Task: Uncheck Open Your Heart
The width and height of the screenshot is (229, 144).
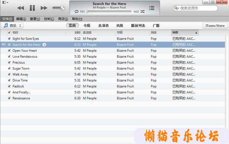Action: 9,51
